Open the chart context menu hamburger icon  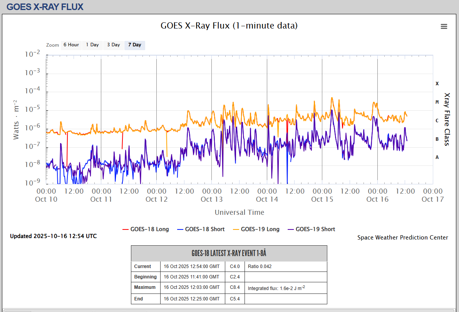444,26
